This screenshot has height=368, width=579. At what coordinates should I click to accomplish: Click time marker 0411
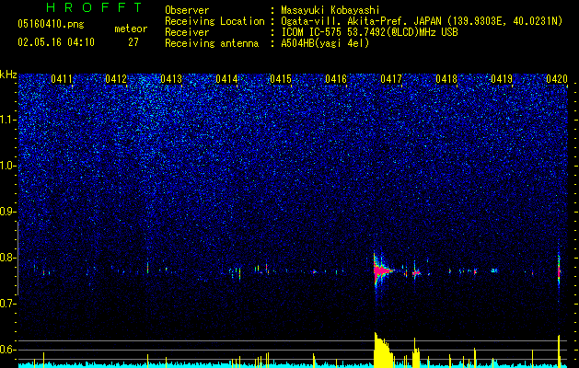point(62,79)
